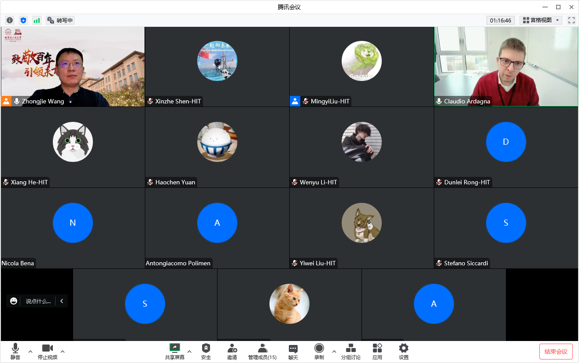The height and width of the screenshot is (363, 579).
Task: Open Breakout Rooms (分组讨论) icon
Action: coord(350,351)
